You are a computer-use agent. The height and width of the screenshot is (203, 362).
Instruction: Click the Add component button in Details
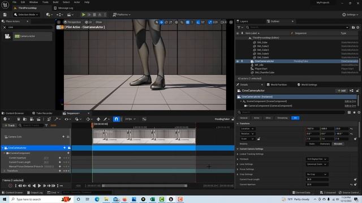342,91
